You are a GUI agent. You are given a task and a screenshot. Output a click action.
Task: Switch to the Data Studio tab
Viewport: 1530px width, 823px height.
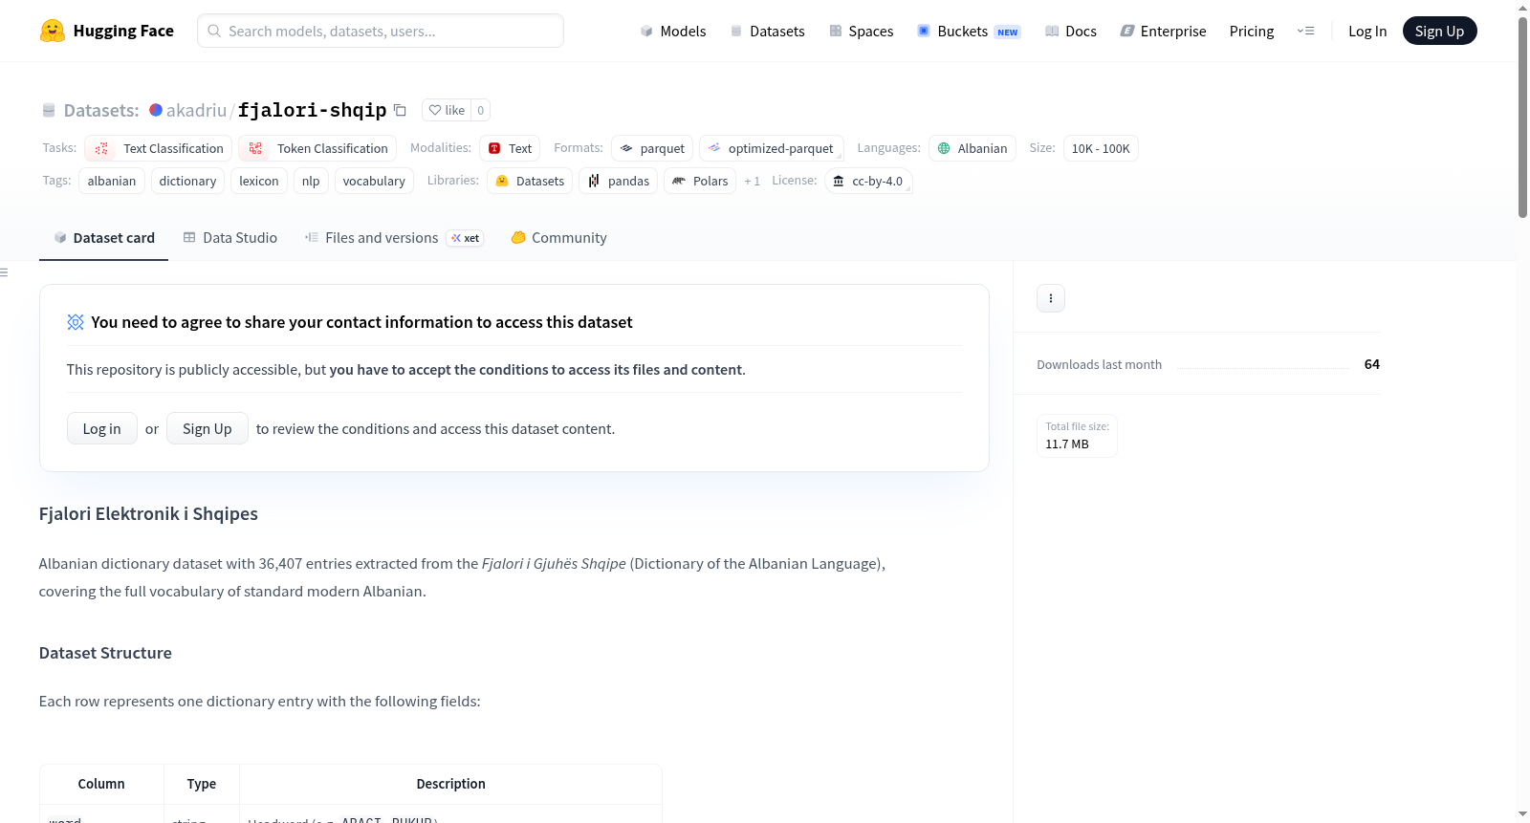229,238
